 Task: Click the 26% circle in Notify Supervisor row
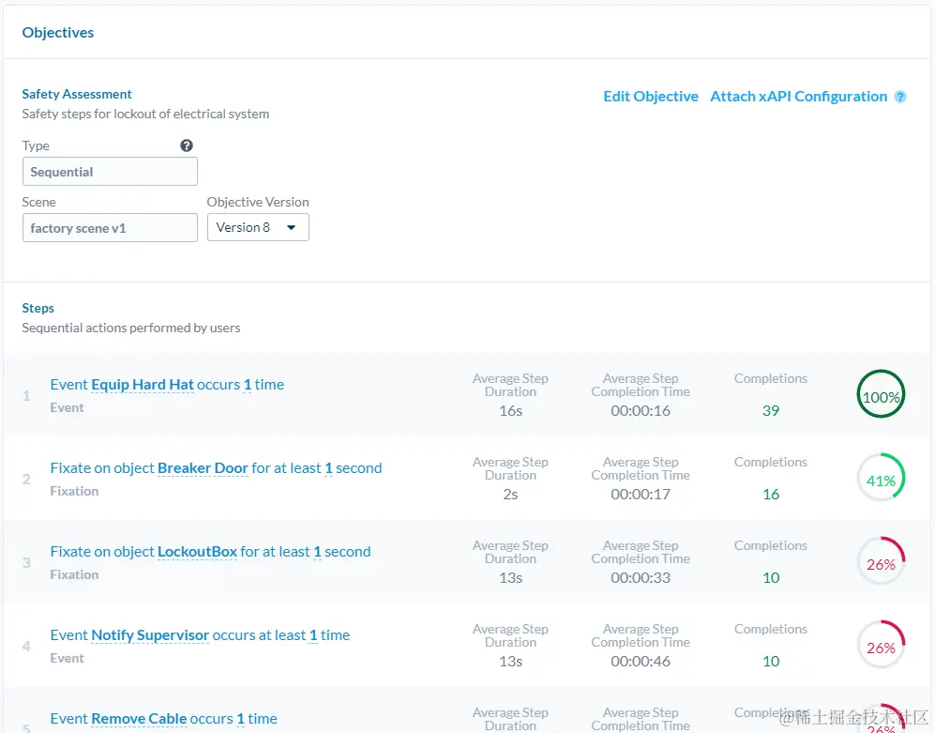pyautogui.click(x=881, y=646)
